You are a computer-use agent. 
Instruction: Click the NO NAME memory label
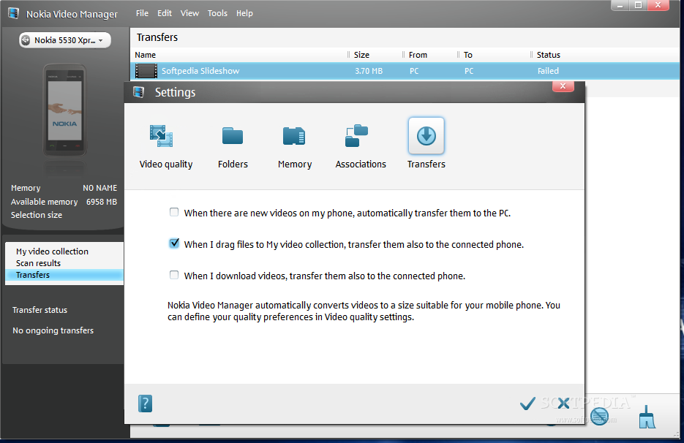click(x=100, y=188)
